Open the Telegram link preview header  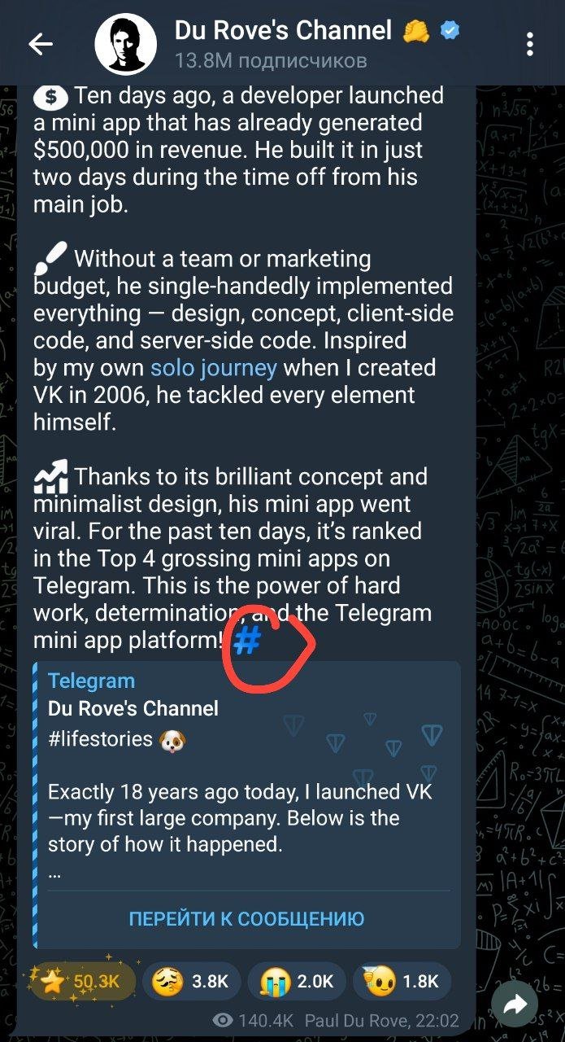pos(91,681)
